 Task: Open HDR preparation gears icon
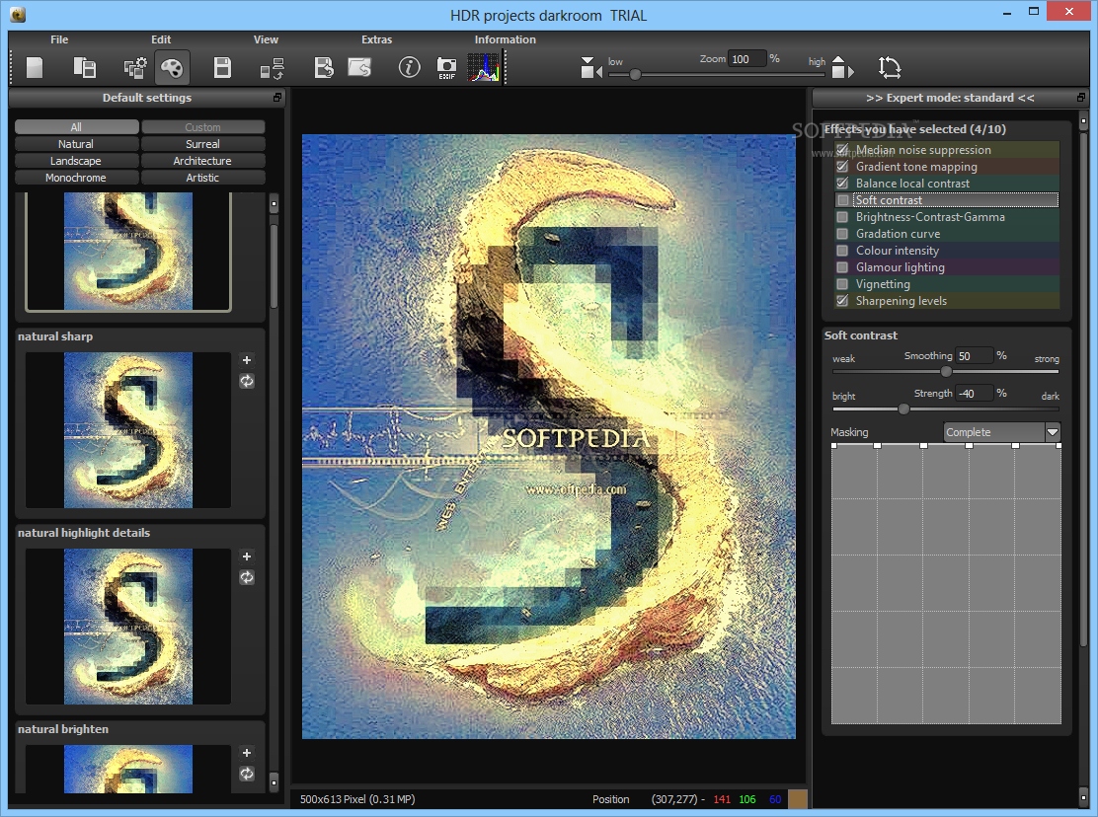pos(135,68)
